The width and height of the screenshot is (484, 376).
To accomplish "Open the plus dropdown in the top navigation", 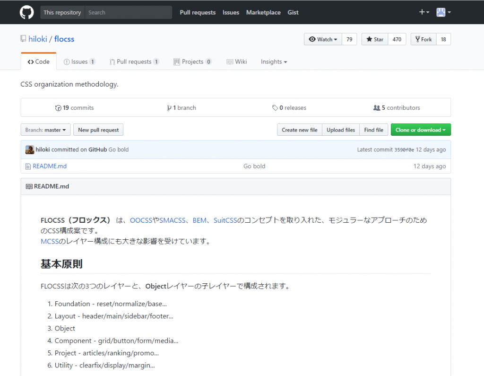I will (x=423, y=12).
